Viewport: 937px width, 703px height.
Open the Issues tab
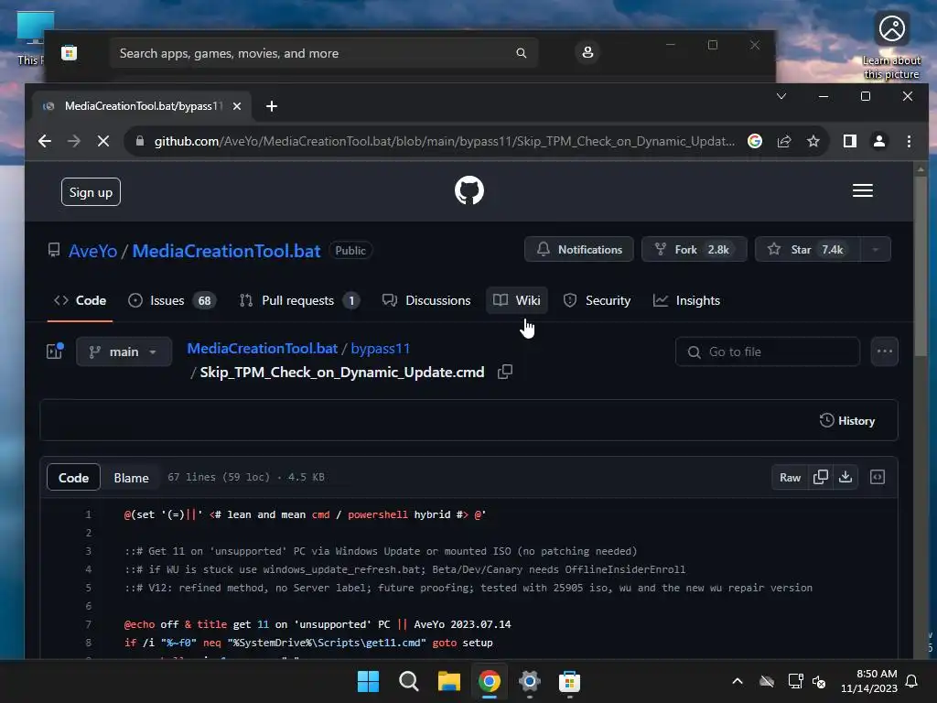(171, 300)
